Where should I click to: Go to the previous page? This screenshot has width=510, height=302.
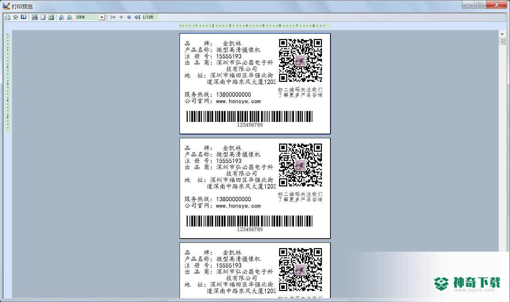tap(121, 17)
